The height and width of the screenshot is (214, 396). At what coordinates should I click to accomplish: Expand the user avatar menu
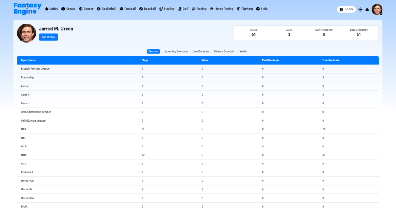377,9
